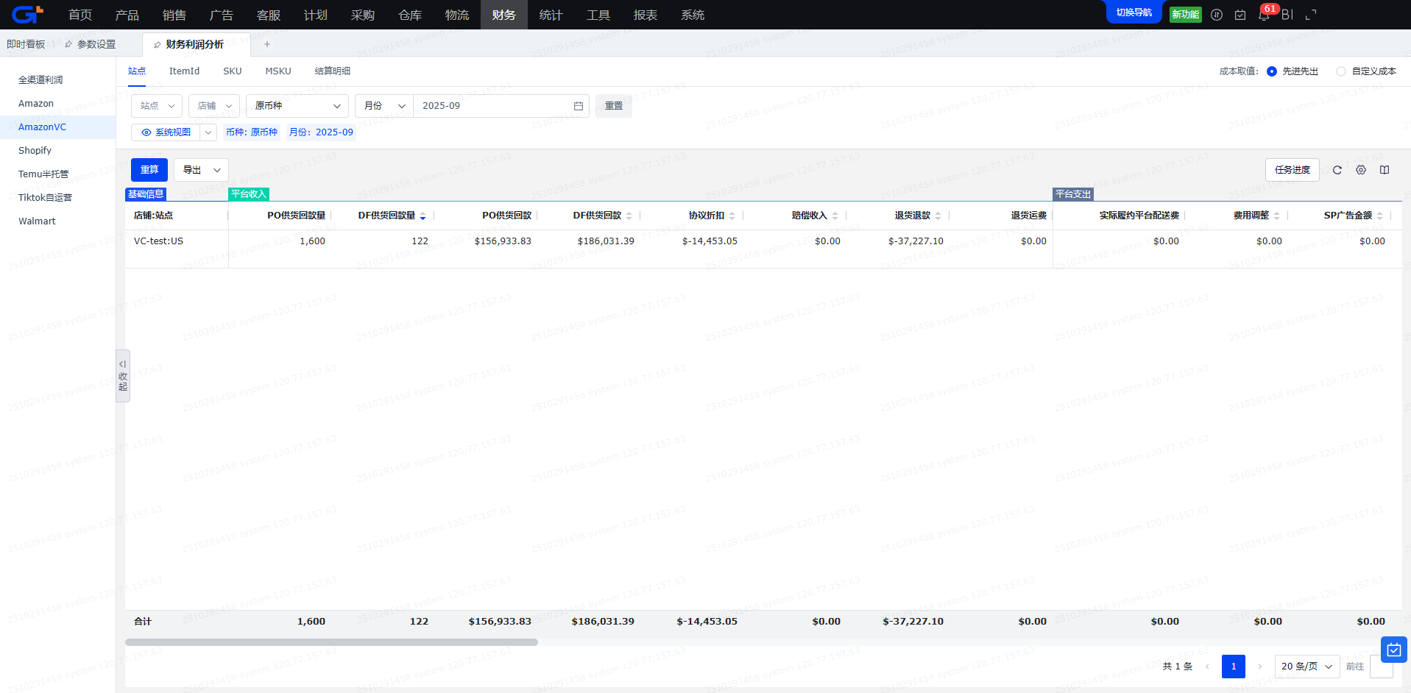This screenshot has width=1411, height=693.
Task: Add a new tab with the plus icon
Action: click(267, 44)
